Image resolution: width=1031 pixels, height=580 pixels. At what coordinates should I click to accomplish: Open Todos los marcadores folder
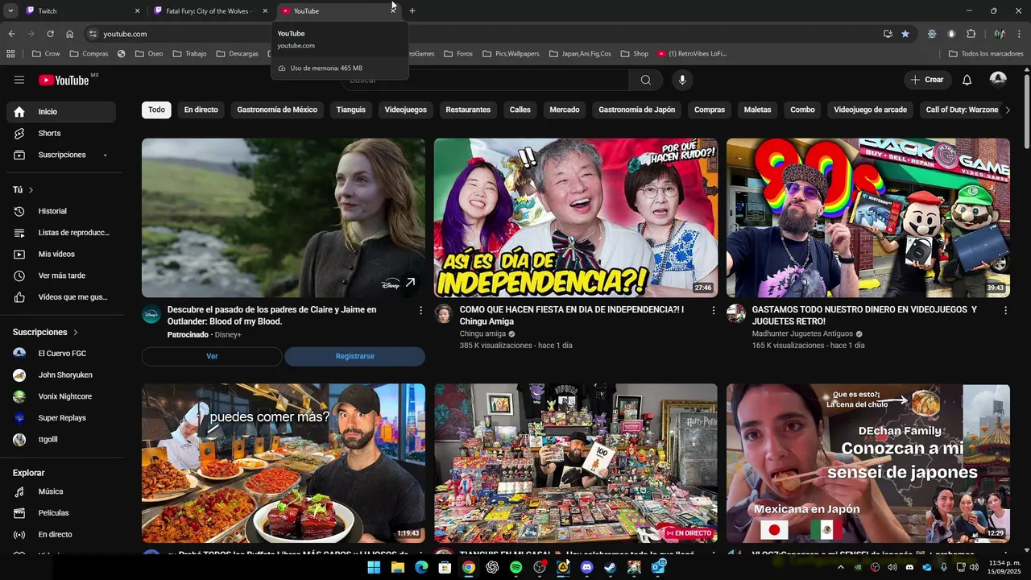[x=986, y=54]
